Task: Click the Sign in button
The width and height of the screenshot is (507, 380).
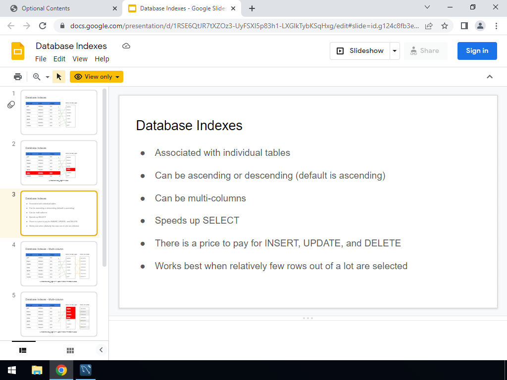Action: [x=477, y=51]
